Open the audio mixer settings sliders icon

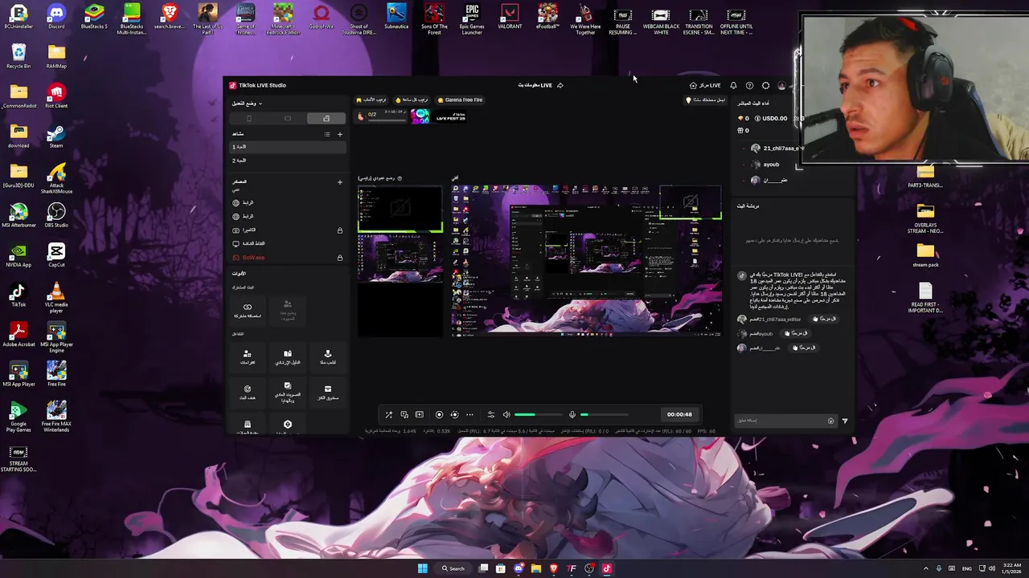click(x=491, y=414)
